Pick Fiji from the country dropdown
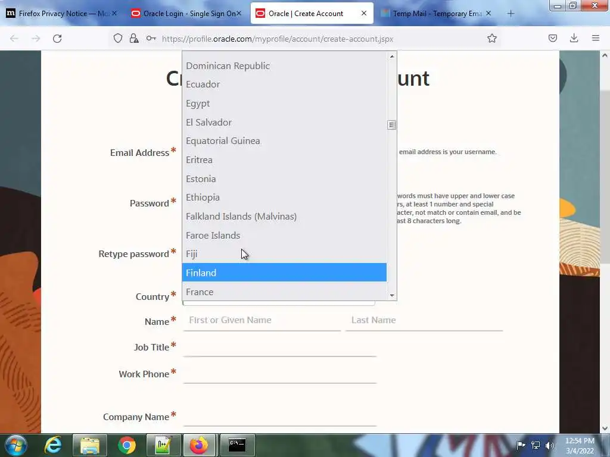The image size is (610, 457). (284, 253)
